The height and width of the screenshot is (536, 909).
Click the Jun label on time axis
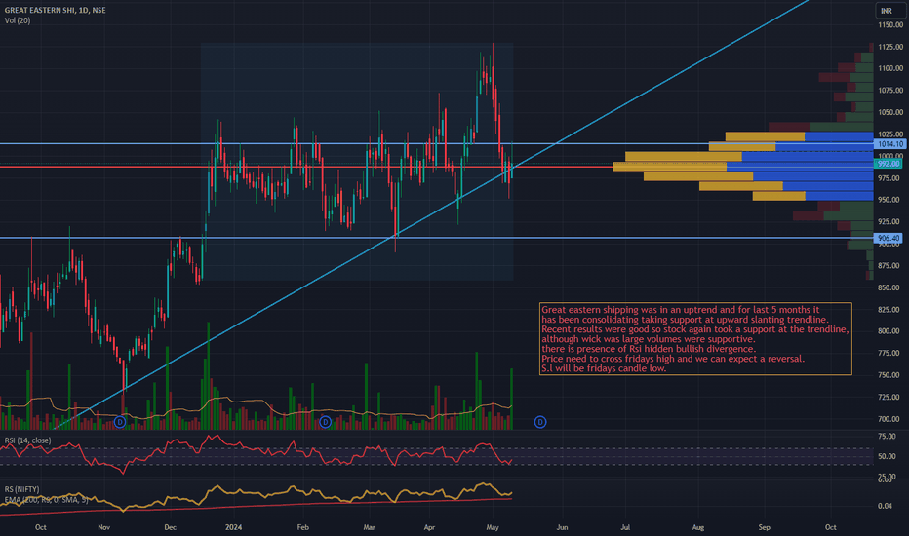tap(563, 527)
